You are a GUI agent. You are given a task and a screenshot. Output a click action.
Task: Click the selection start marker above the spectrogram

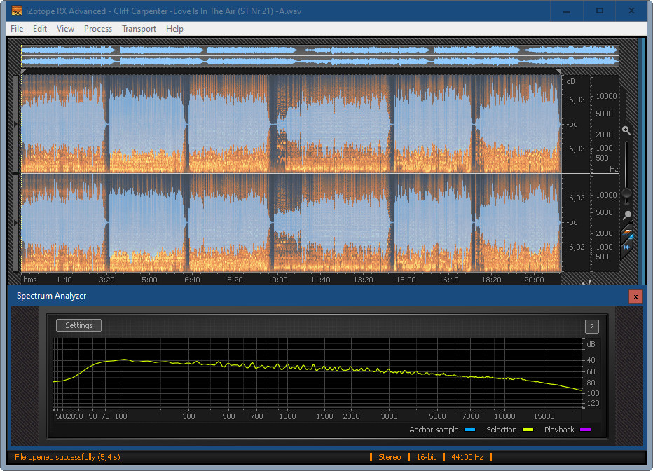pos(24,71)
